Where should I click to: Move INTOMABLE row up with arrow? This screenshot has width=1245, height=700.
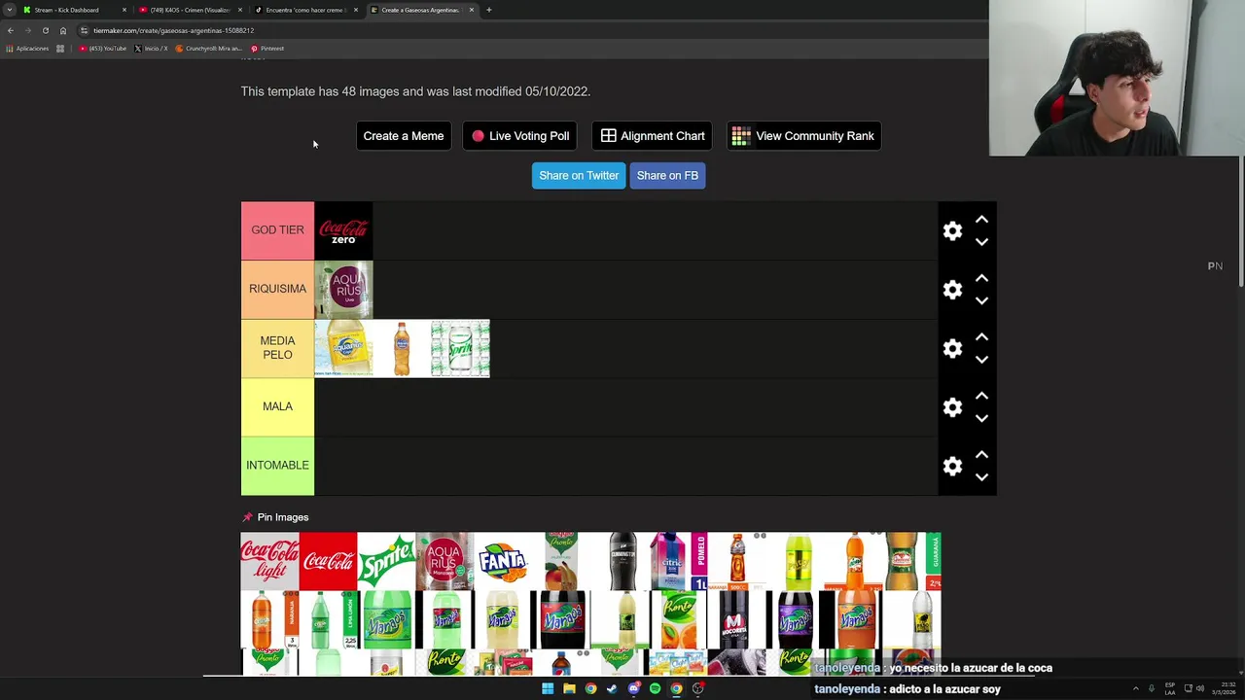pyautogui.click(x=981, y=455)
